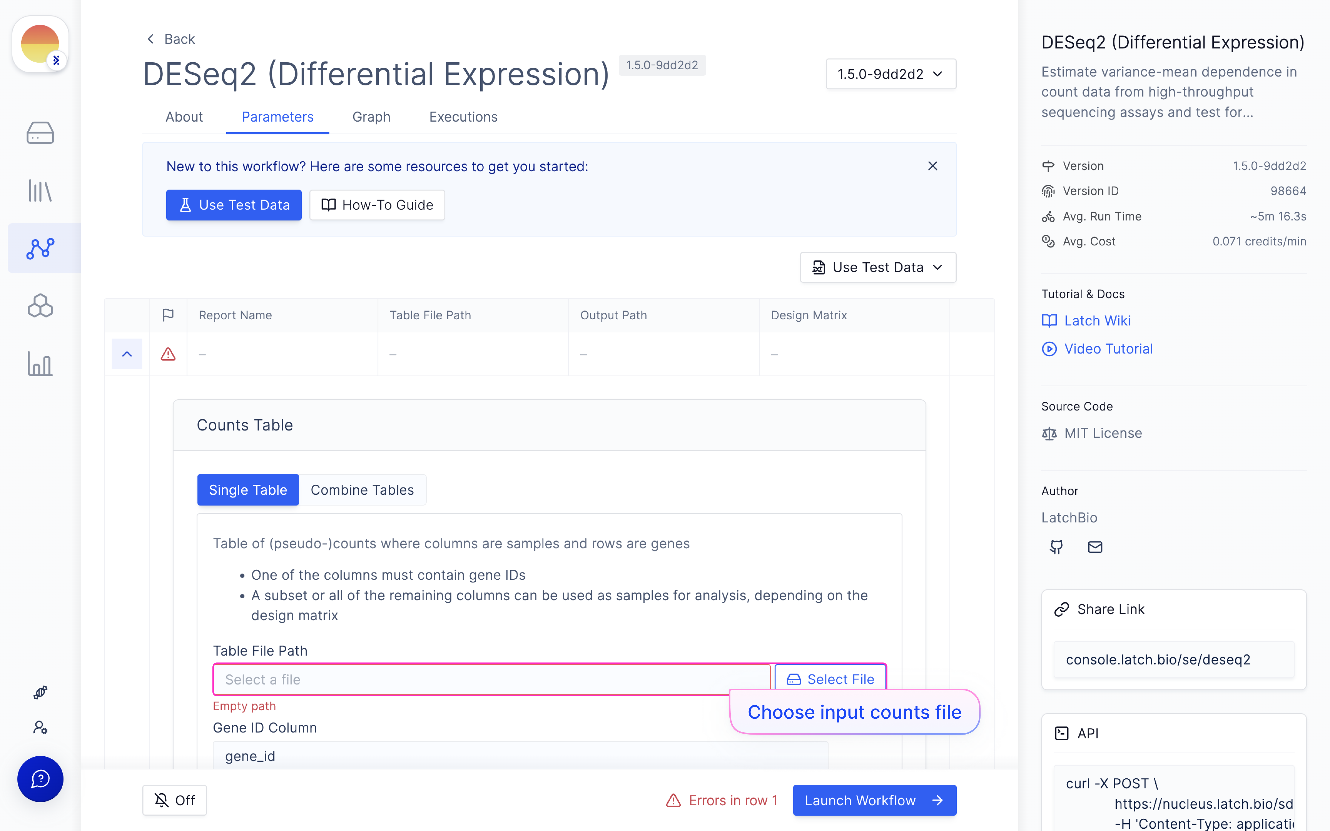The image size is (1330, 831).
Task: Switch to the About tab
Action: tap(184, 116)
